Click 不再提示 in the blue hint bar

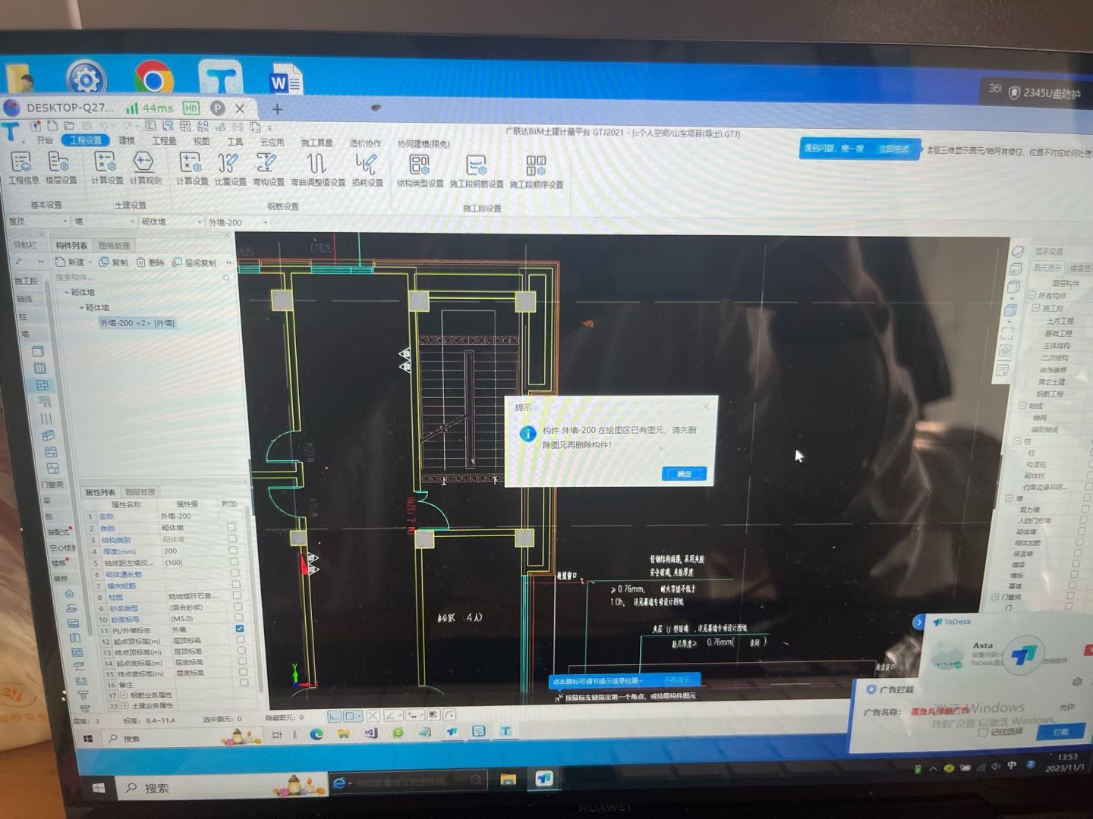pyautogui.click(x=676, y=679)
